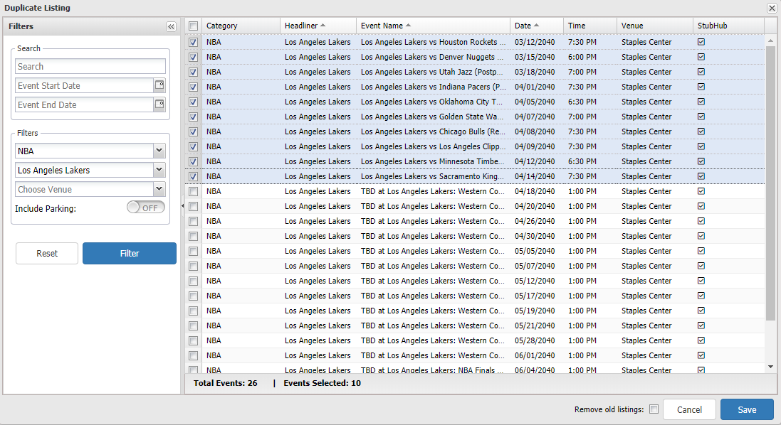781x425 pixels.
Task: Open the Choose Venue dropdown
Action: point(159,189)
